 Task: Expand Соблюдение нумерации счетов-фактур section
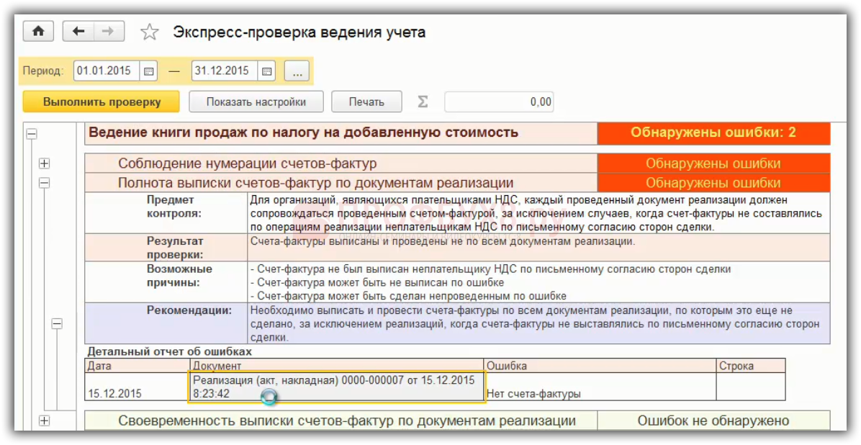click(x=45, y=163)
